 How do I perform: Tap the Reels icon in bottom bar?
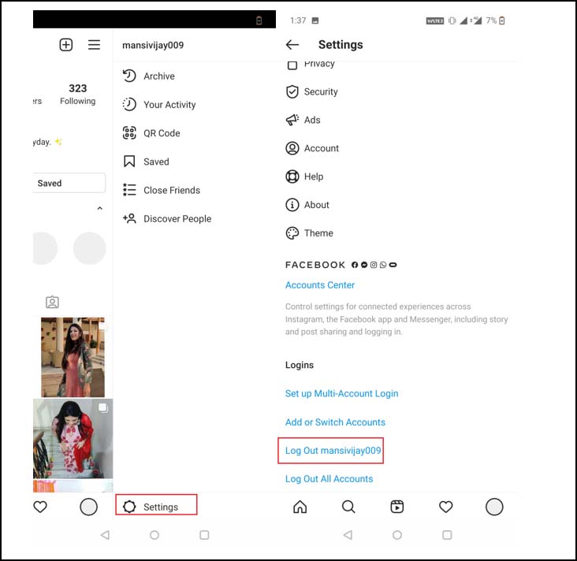point(396,507)
